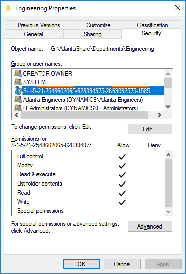
Task: Click the user list's scroll-up arrow
Action: click(x=168, y=74)
